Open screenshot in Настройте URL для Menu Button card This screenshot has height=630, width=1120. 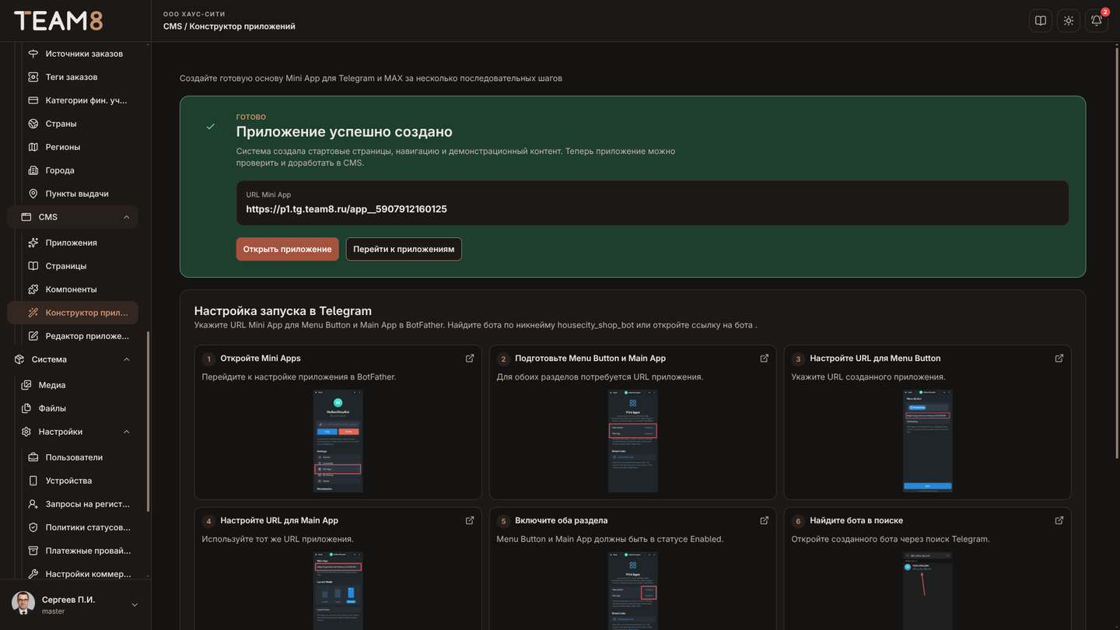tap(927, 441)
